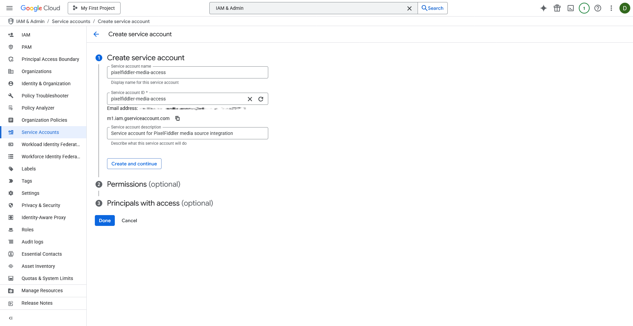Viewport: 633px width, 326px height.
Task: Clear the service account ID field
Action: 250,99
